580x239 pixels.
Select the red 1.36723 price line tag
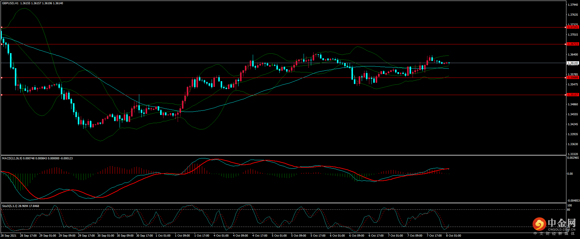[x=573, y=44]
